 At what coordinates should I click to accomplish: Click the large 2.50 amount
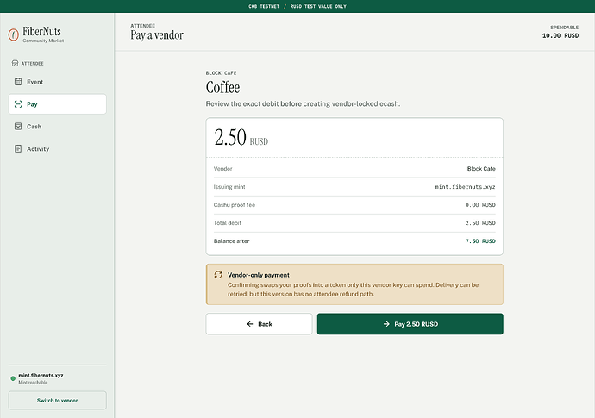point(230,137)
